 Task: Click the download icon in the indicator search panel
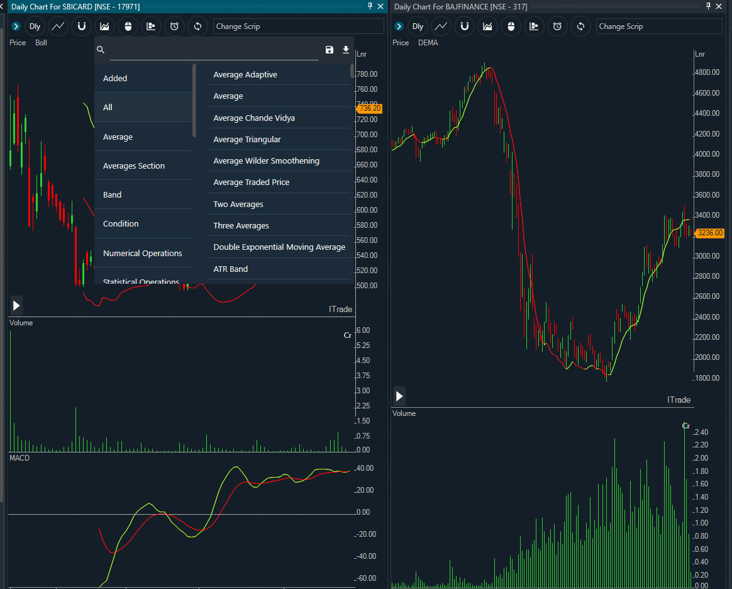(x=345, y=50)
